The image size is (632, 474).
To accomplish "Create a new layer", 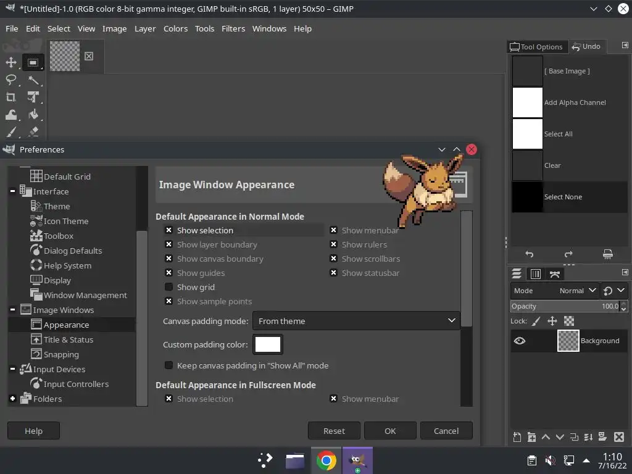I will (x=517, y=437).
